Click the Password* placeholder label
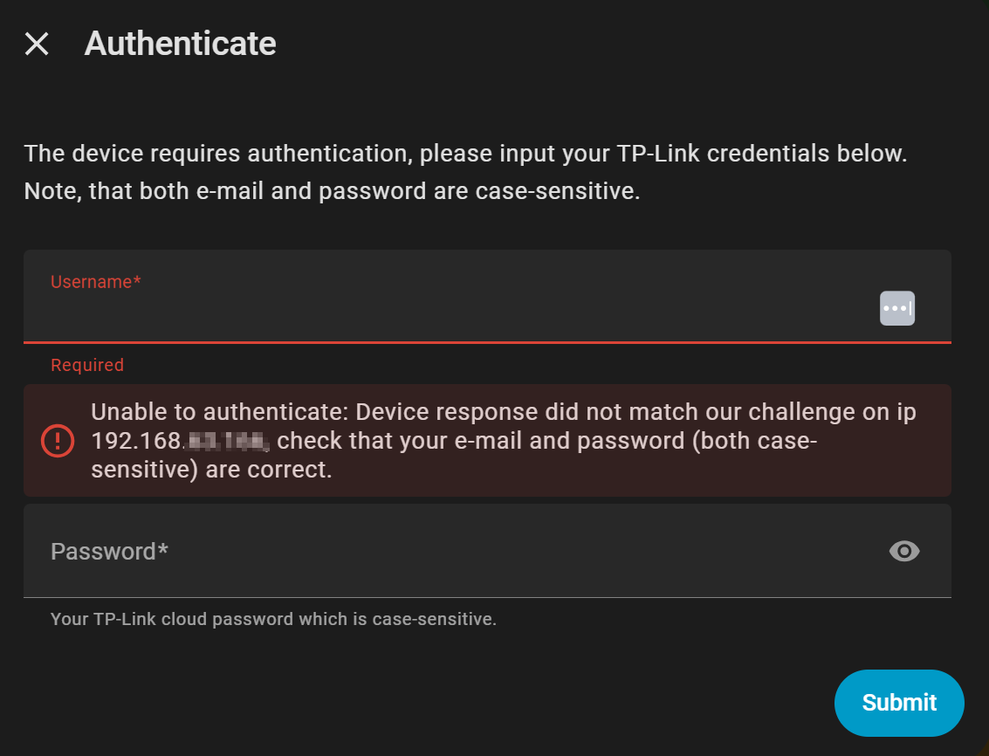989x756 pixels. point(109,552)
